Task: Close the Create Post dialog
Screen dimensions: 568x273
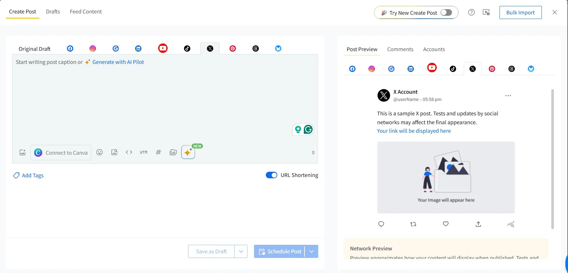Action: 555,12
